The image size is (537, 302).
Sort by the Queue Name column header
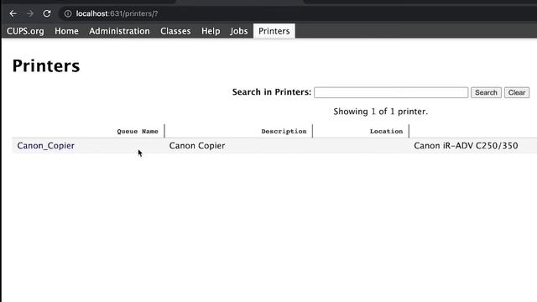[x=138, y=132]
